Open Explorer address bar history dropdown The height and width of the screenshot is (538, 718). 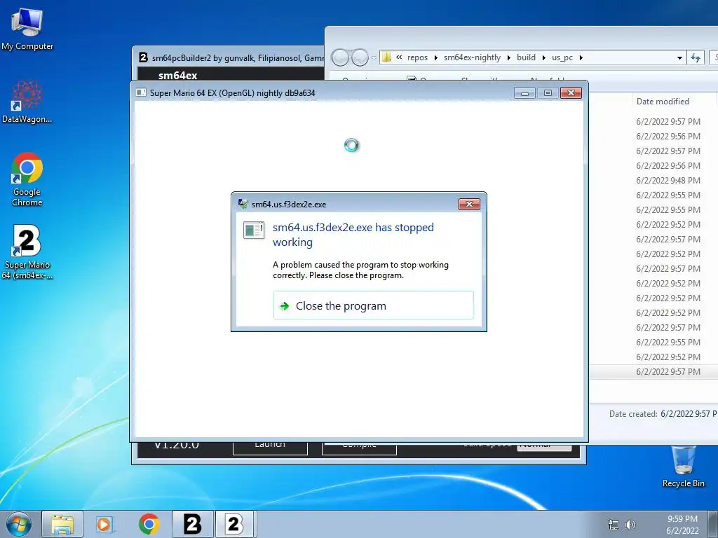click(x=679, y=57)
